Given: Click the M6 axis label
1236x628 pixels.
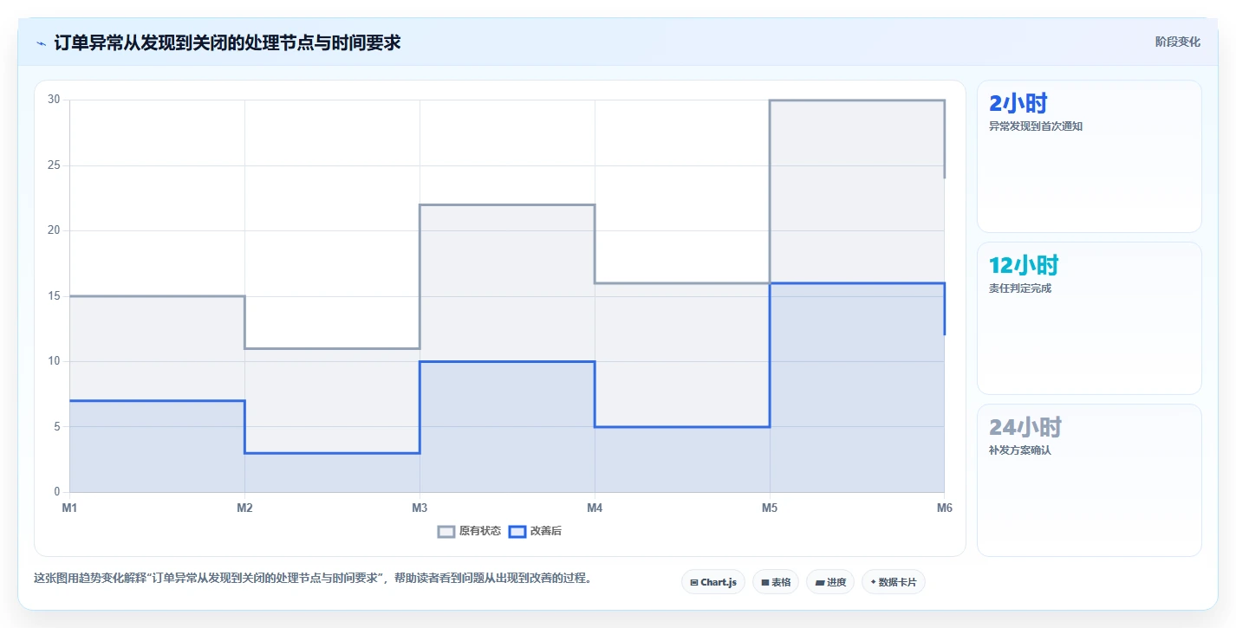Looking at the screenshot, I should [944, 508].
